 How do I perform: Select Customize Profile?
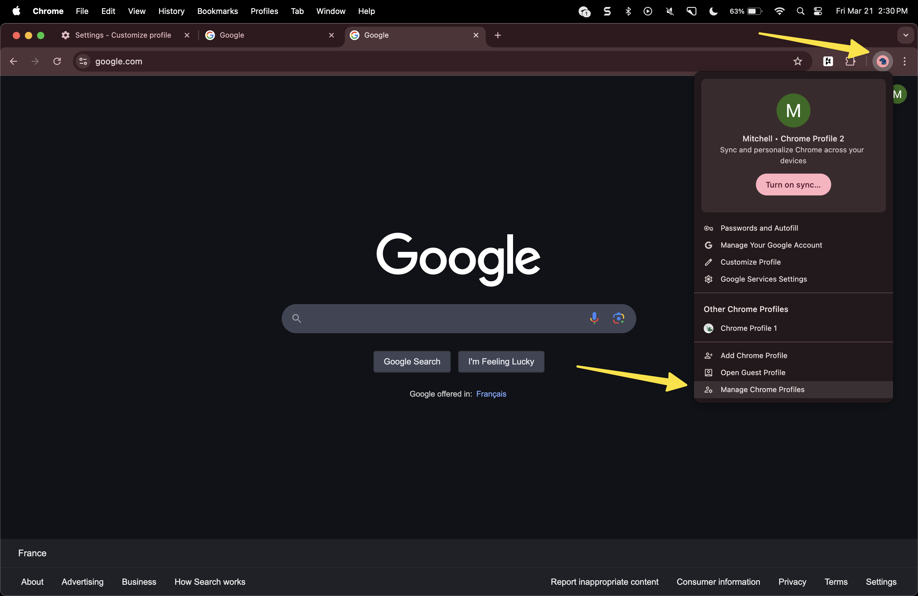tap(793, 262)
